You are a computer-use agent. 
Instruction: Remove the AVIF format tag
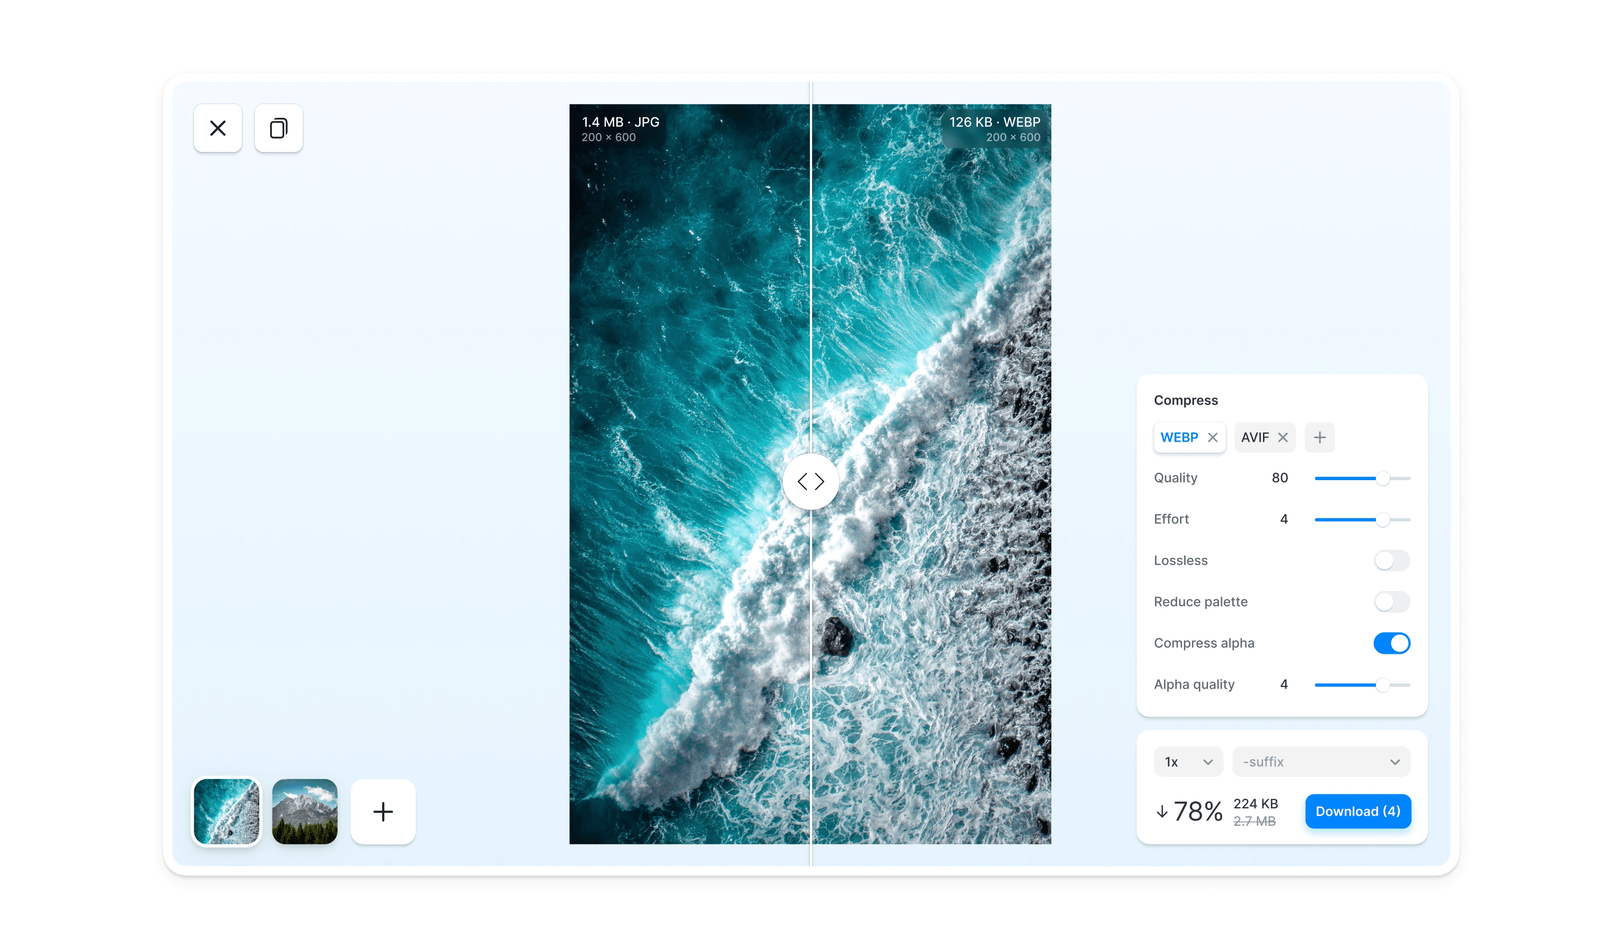coord(1283,438)
